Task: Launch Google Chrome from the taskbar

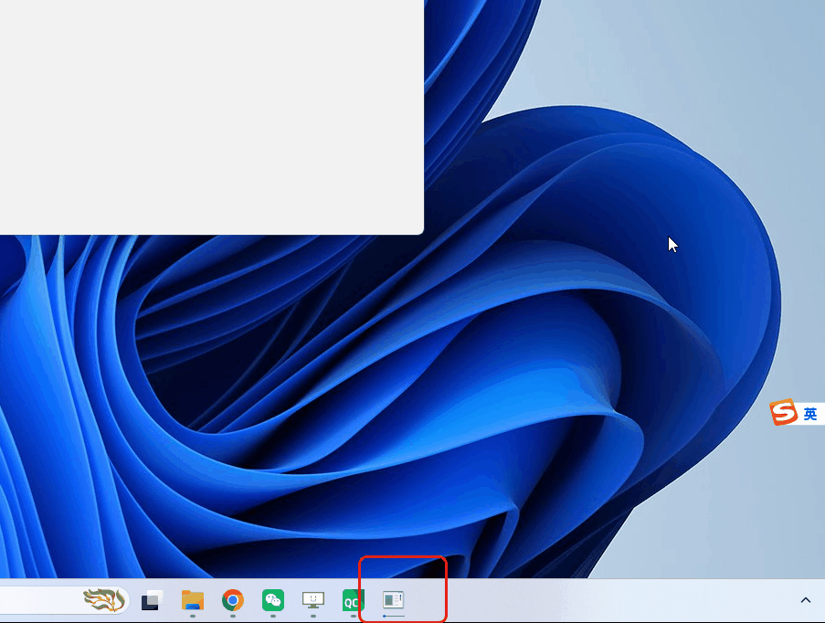Action: 233,600
